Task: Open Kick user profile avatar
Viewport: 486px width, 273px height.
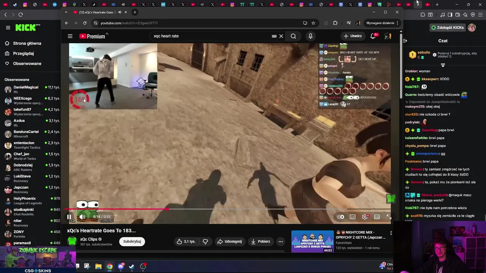Action: (x=472, y=28)
